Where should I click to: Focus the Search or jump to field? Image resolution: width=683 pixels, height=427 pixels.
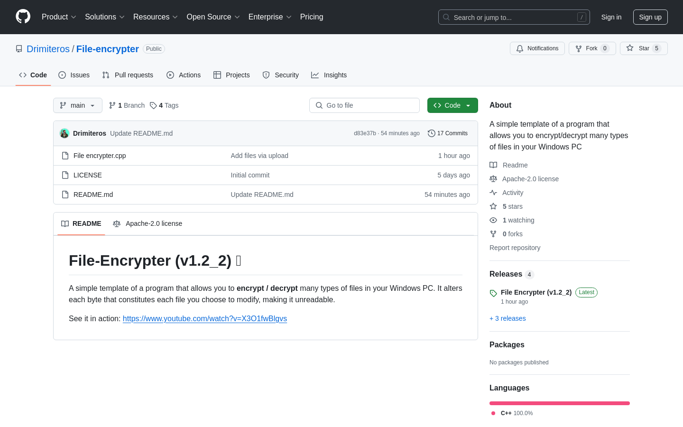pos(514,17)
